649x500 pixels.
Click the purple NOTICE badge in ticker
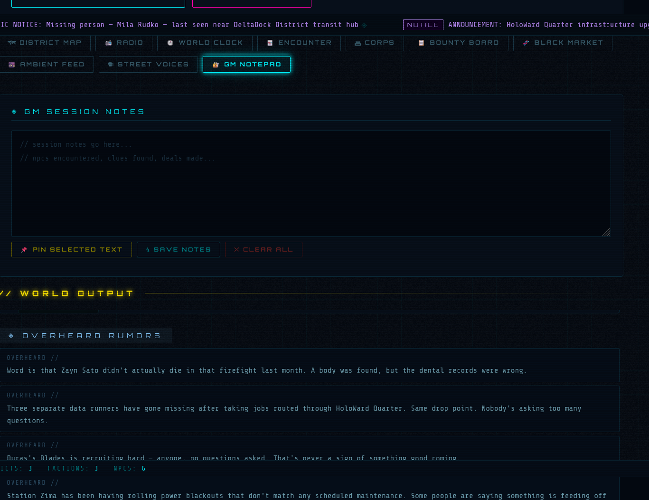tap(423, 25)
